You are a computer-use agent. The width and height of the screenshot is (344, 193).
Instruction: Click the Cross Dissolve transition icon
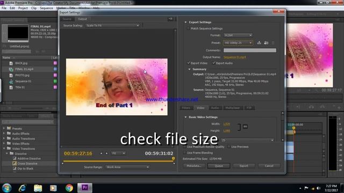coord(15,164)
